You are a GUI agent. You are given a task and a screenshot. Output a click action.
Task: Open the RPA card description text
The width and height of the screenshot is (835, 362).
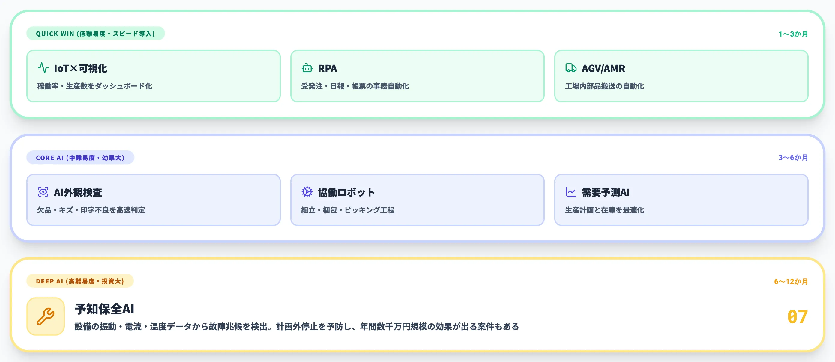point(355,86)
